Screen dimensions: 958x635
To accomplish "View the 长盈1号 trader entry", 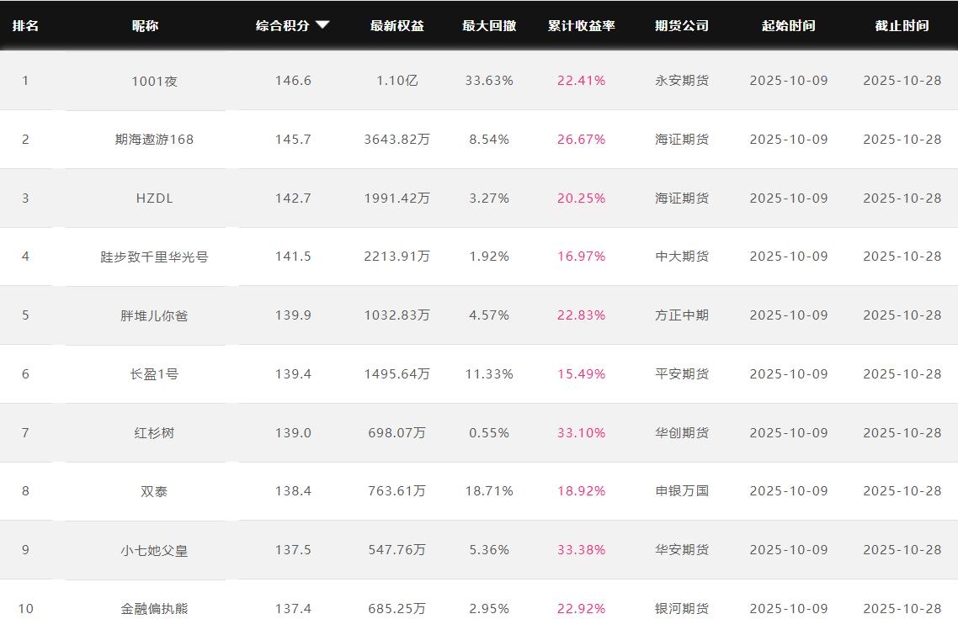I will [x=154, y=374].
